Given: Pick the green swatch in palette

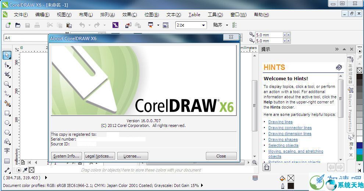Looking at the screenshot, I should coord(360,158).
